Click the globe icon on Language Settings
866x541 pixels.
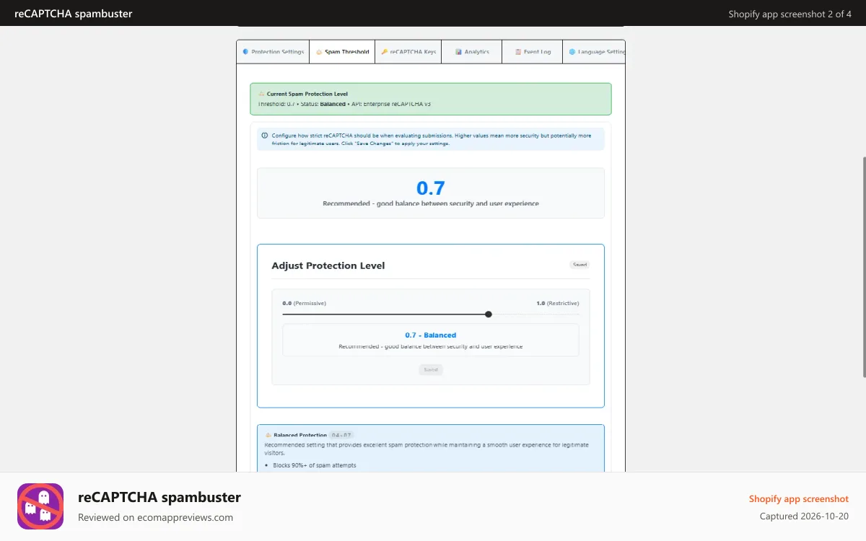pos(572,52)
